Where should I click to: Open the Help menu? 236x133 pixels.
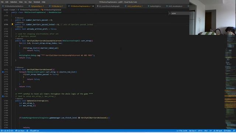[44, 2]
